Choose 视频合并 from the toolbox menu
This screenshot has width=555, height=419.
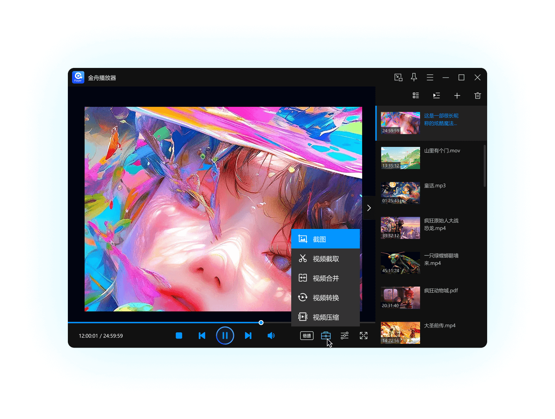click(x=325, y=278)
